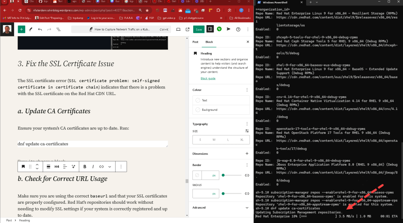Open All Bookmarks folder
The height and width of the screenshot is (223, 403).
tap(240, 18)
